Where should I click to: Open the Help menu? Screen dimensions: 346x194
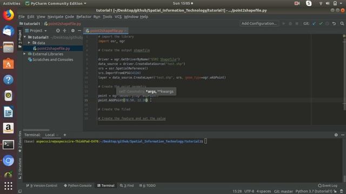point(144,17)
